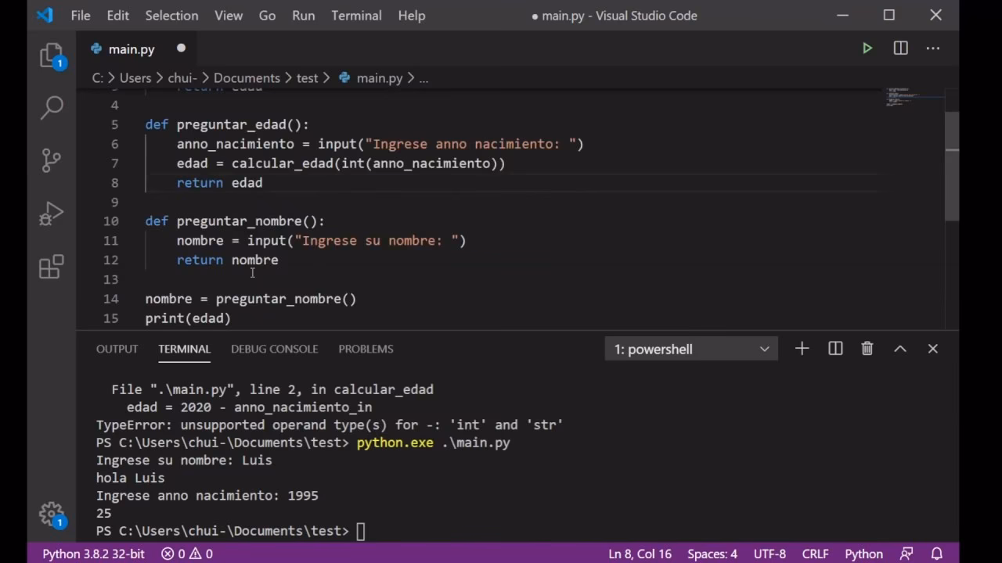Click the Python file icon on main.py tab
1002x563 pixels.
tap(96, 48)
